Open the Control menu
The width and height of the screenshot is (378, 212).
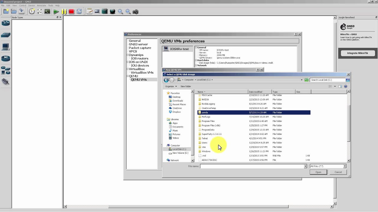coord(23,5)
